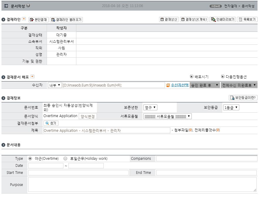
Task: Click the help question mark icon beside 문서작성
Action: pyautogui.click(x=28, y=6)
